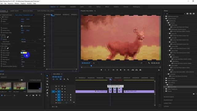Toggle lock on track V1
The height and width of the screenshot is (111, 197).
(x=56, y=92)
